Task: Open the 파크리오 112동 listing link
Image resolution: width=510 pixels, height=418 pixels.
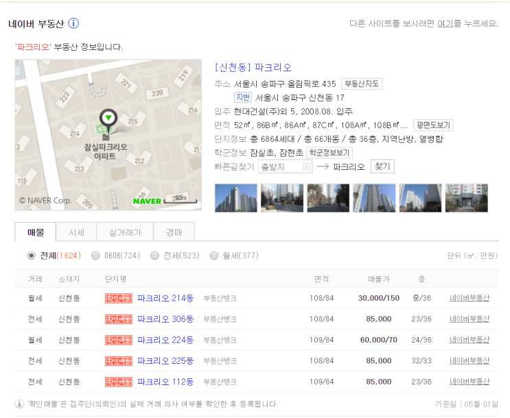Action: pos(165,382)
